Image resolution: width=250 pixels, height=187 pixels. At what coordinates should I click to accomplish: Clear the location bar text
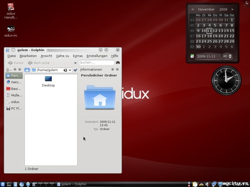65,70
